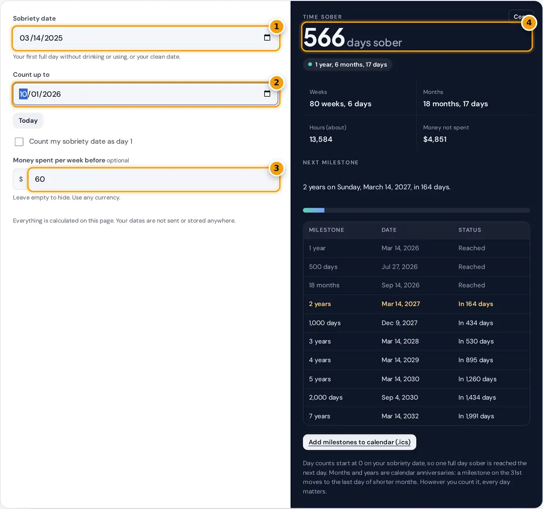This screenshot has height=509, width=543.
Task: Click the money spent per week input
Action: [153, 179]
